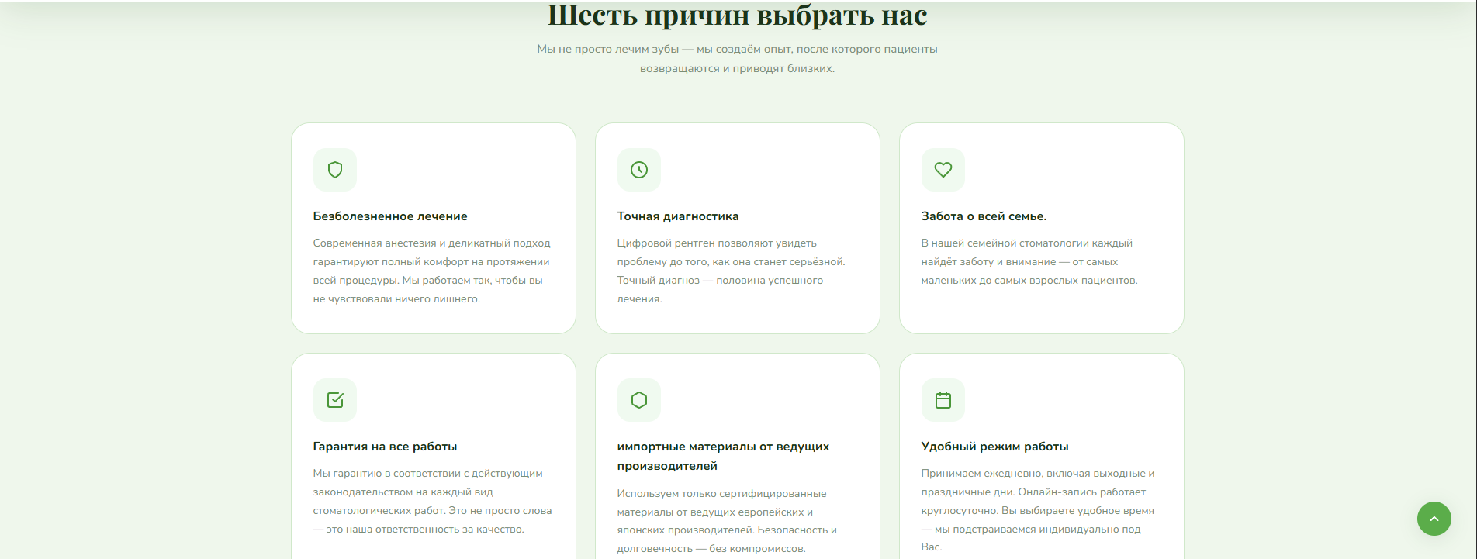1477x559 pixels.
Task: Click the green scroll-to-top arrow button
Action: point(1434,519)
